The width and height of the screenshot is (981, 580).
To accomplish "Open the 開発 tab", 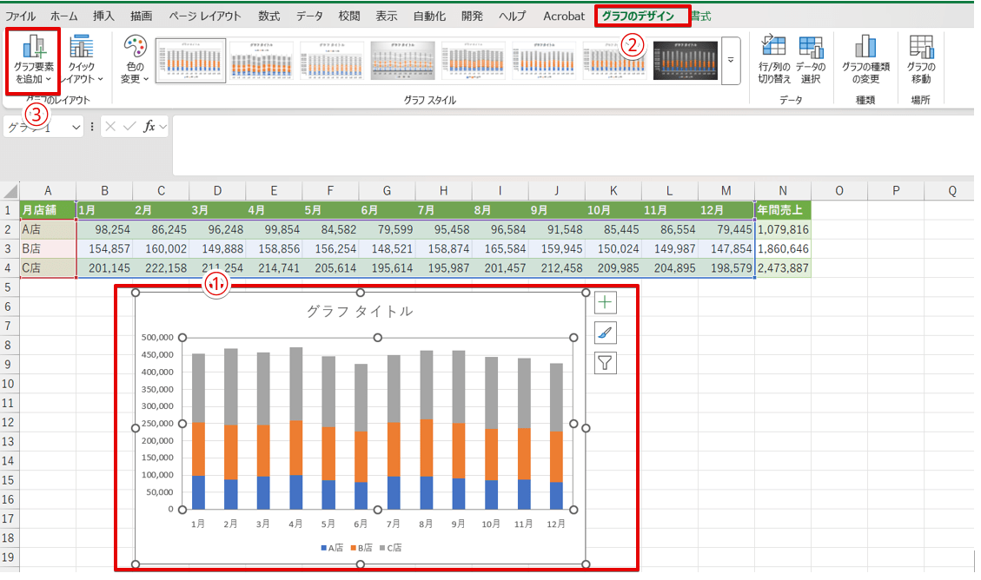I will pos(473,16).
